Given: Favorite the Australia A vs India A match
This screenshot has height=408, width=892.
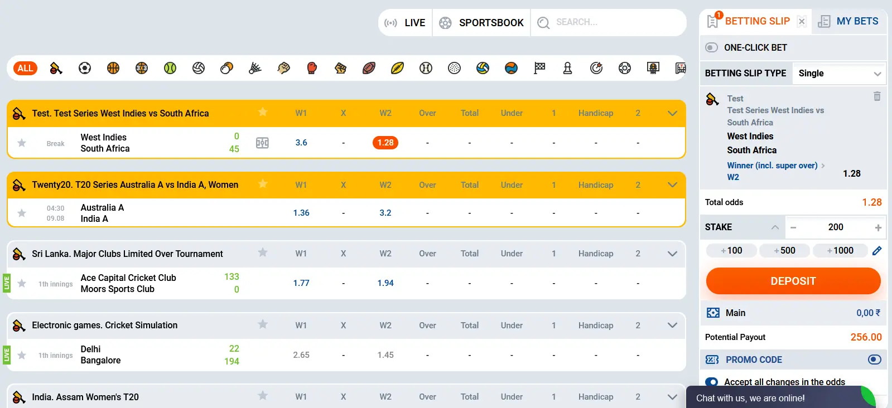Looking at the screenshot, I should click(x=22, y=213).
